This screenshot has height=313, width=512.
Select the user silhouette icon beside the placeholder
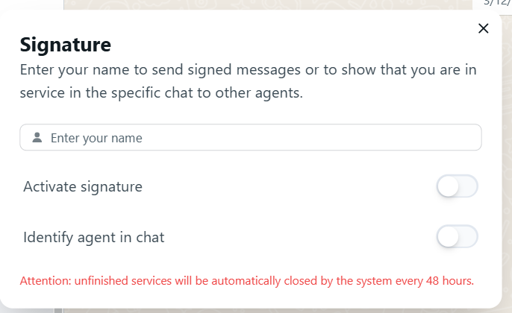point(37,138)
